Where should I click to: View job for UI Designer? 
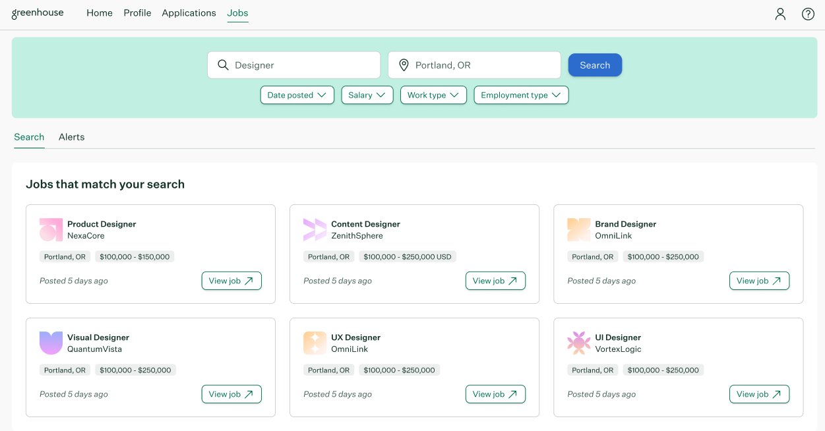click(x=759, y=394)
